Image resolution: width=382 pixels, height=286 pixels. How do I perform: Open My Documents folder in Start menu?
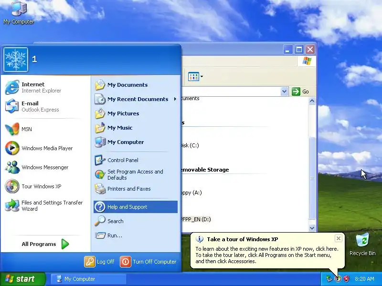tap(136, 85)
